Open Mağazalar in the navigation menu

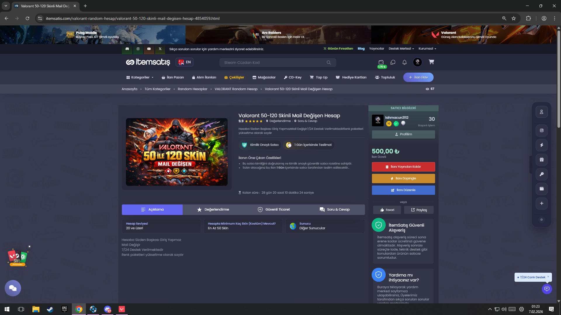click(264, 77)
